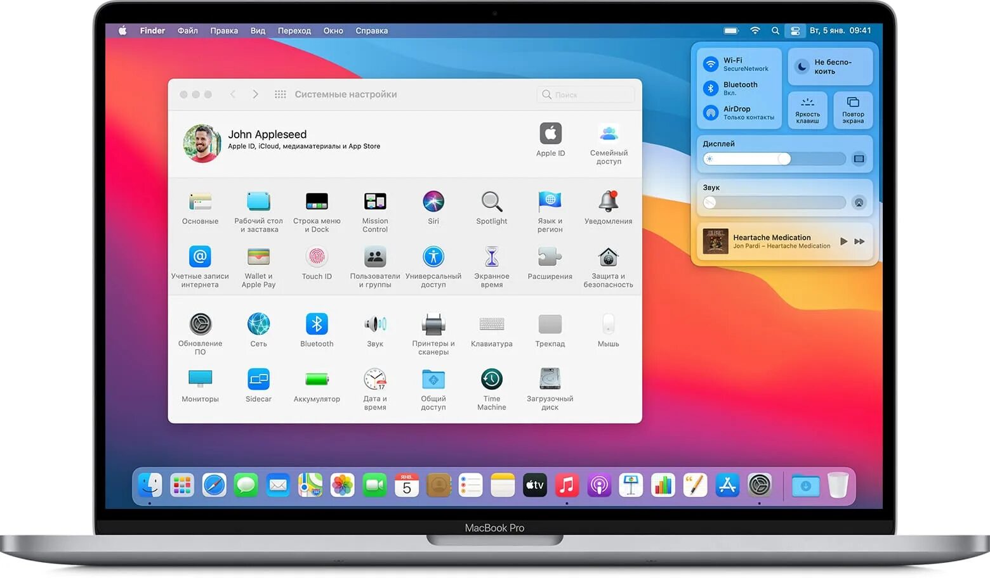
Task: Toggle Wi-Fi in Control Center
Action: pos(711,64)
